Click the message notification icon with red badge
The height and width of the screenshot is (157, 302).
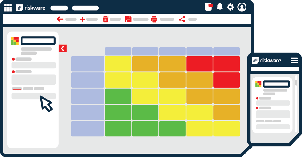[x=209, y=7]
